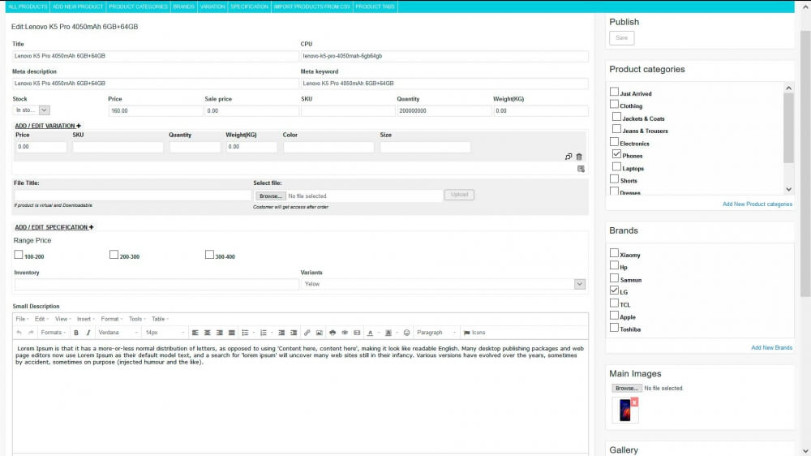Center-align the description text

coord(208,333)
